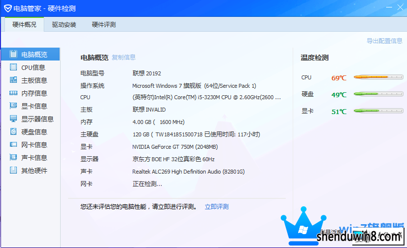Click the 硬盘信息 hard disk icon

(13, 131)
